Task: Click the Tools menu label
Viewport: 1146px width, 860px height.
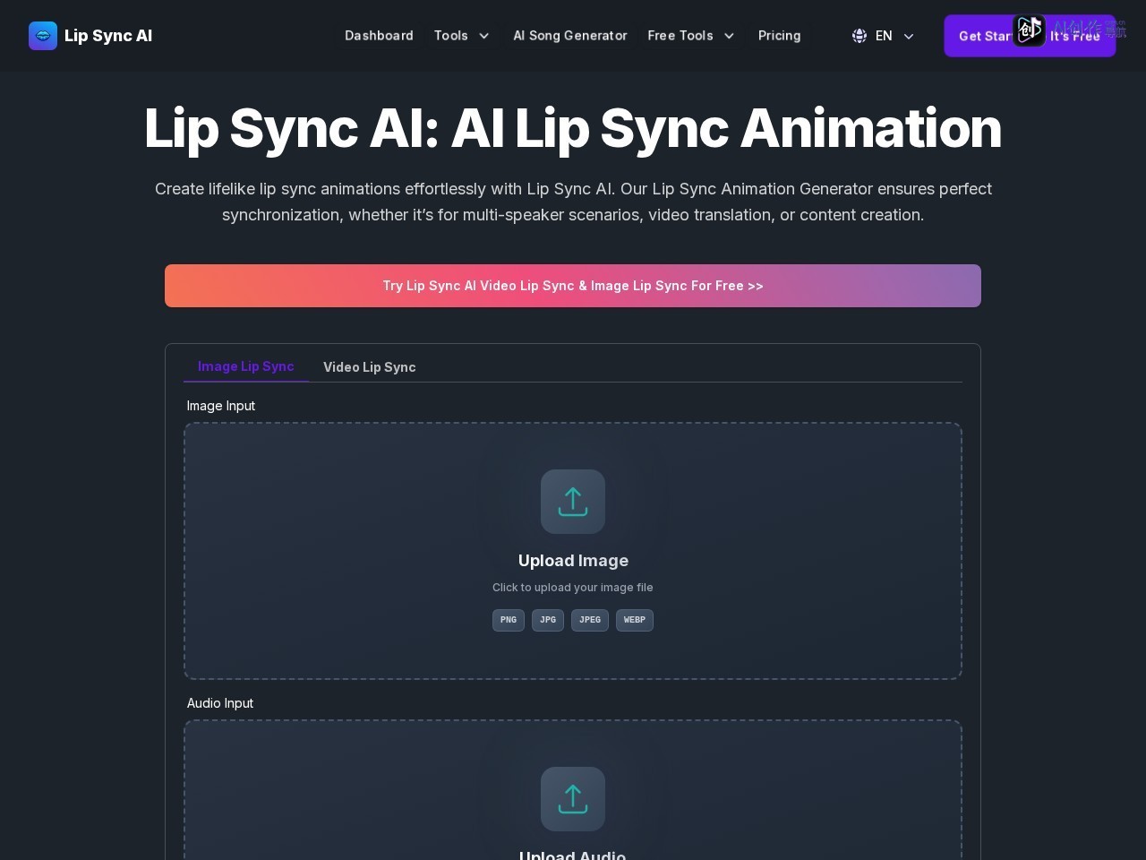Action: click(451, 36)
